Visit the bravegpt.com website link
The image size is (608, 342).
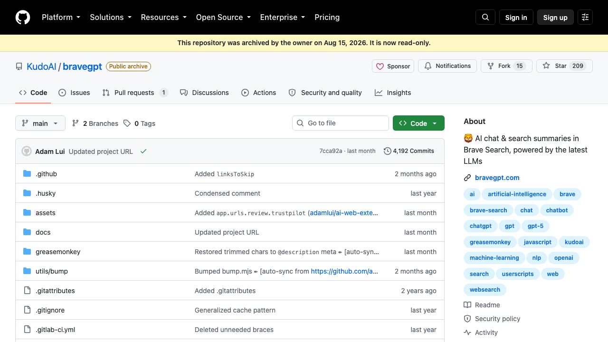(497, 178)
